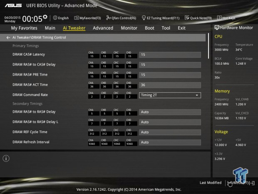Select the DRAM Command Rate label

pyautogui.click(x=30, y=95)
